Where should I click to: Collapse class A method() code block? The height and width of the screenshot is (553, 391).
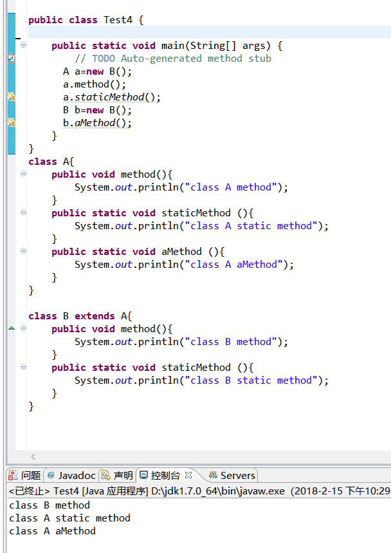[24, 174]
